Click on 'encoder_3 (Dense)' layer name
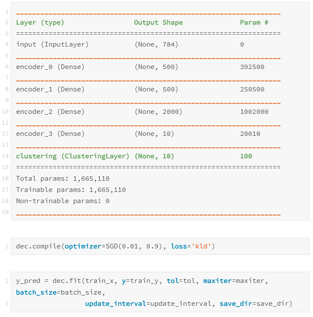 pyautogui.click(x=50, y=134)
